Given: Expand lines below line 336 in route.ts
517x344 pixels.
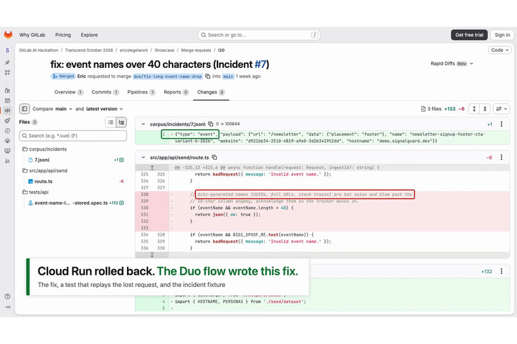Looking at the screenshot, I should 152,255.
